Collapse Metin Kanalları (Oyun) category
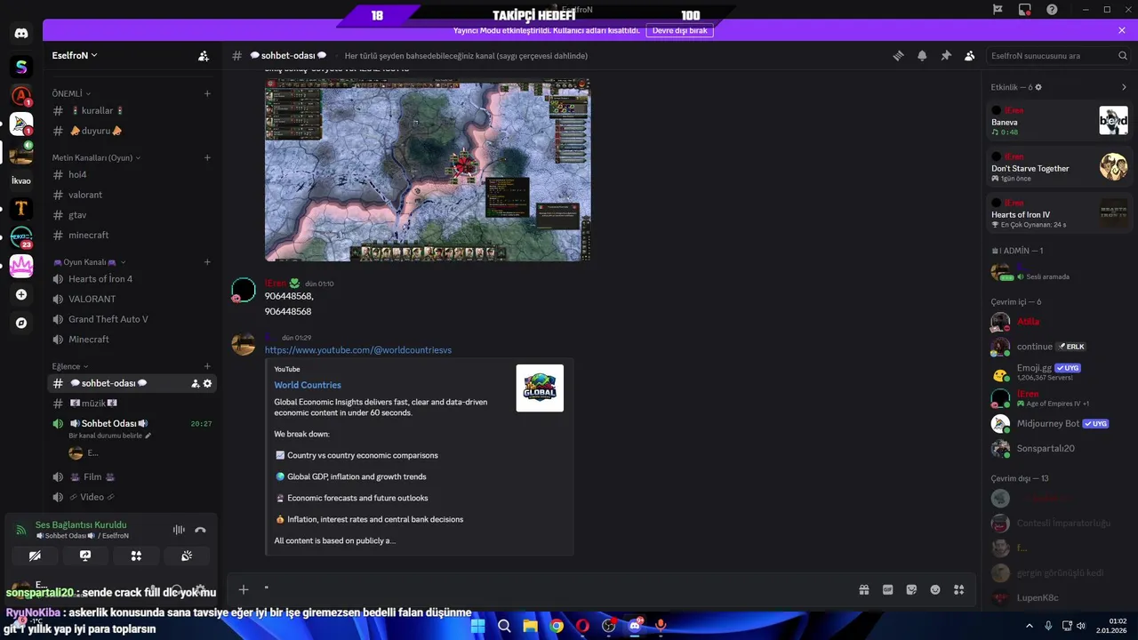This screenshot has width=1138, height=640. tap(96, 157)
